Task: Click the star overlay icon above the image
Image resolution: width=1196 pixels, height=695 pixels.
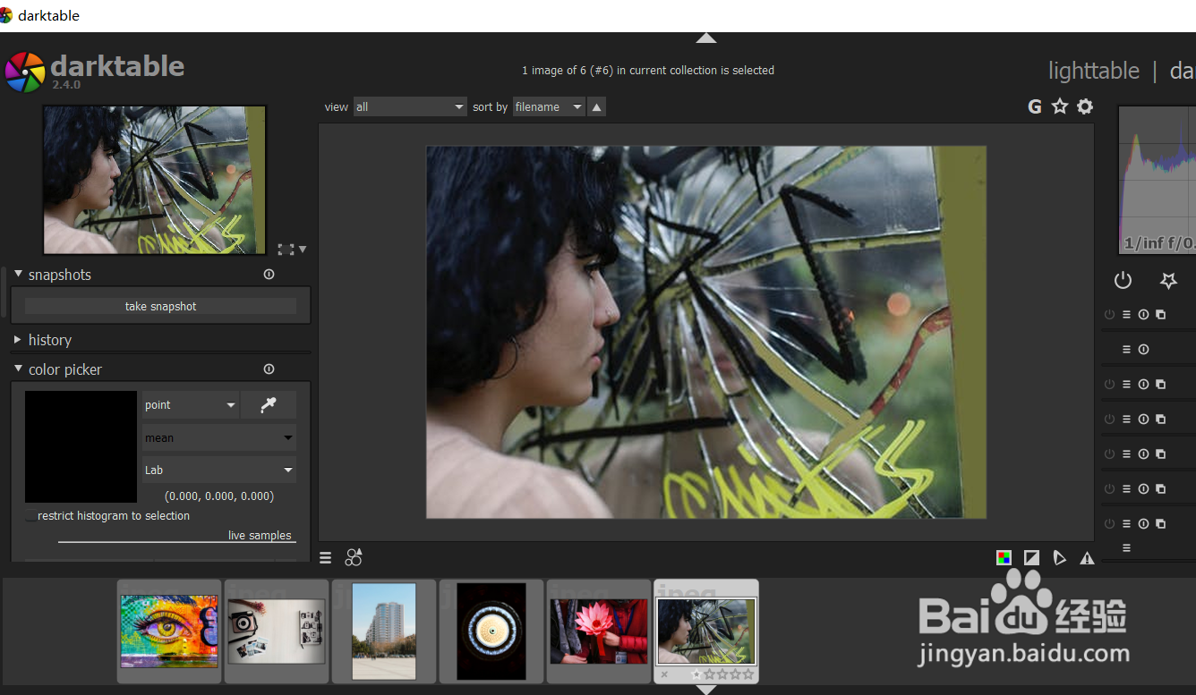Action: click(1060, 106)
